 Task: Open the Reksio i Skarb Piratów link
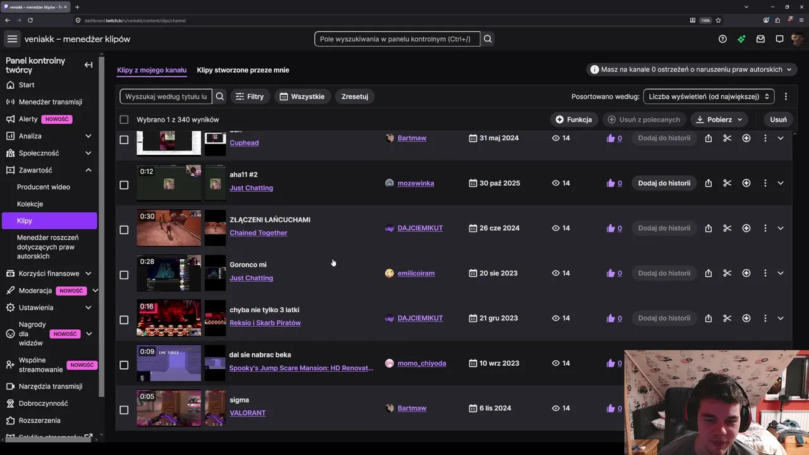click(x=265, y=323)
